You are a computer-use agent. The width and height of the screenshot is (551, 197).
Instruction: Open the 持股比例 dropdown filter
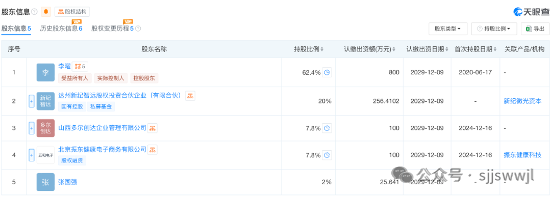click(x=494, y=29)
